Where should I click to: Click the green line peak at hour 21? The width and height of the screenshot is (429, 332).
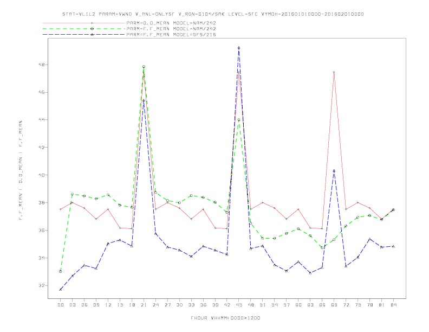[144, 67]
